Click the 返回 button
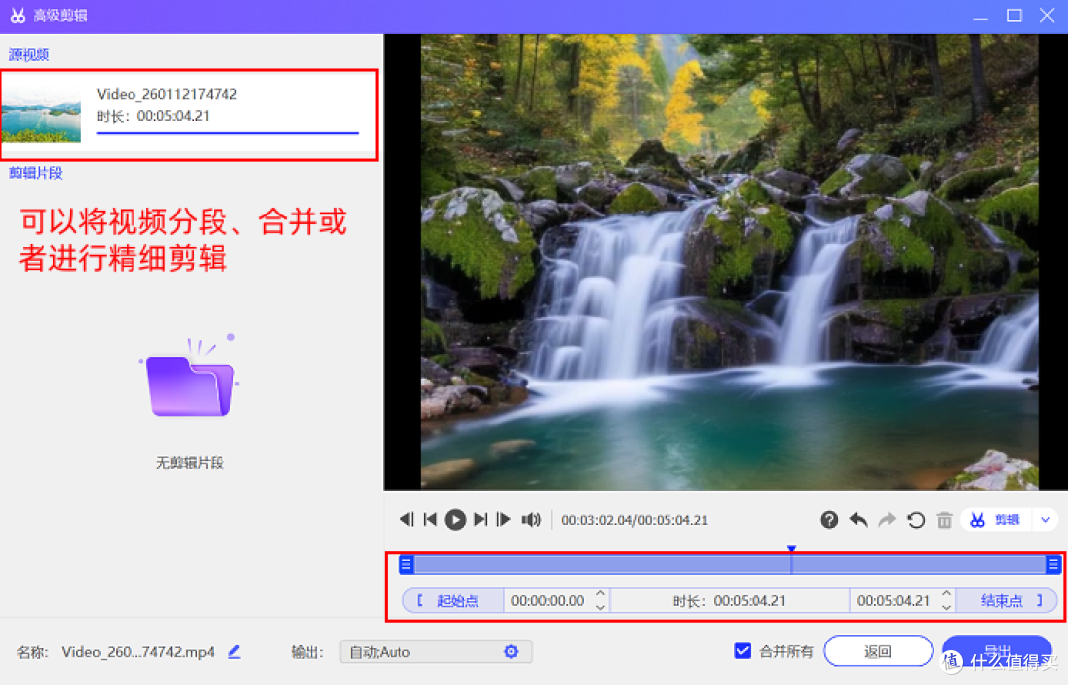 pos(877,651)
